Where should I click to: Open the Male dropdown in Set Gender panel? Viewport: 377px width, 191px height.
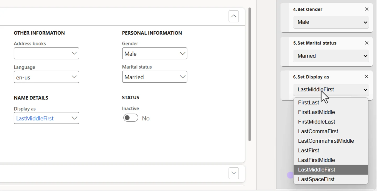pos(331,22)
